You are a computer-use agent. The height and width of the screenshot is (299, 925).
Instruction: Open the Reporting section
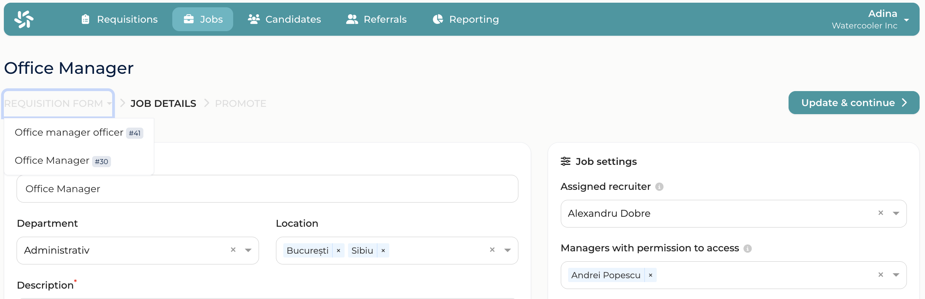point(466,19)
